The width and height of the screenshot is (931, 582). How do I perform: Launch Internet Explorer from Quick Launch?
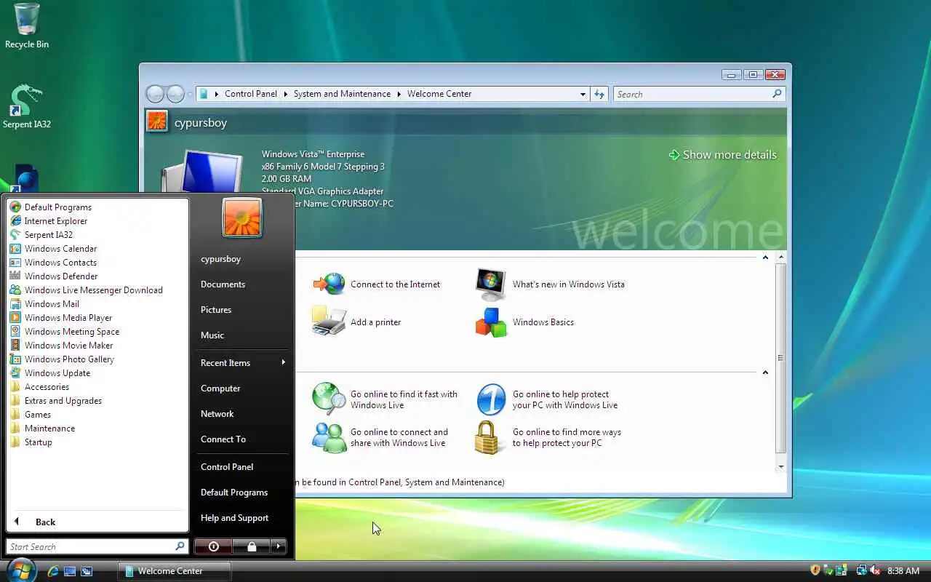pos(52,571)
